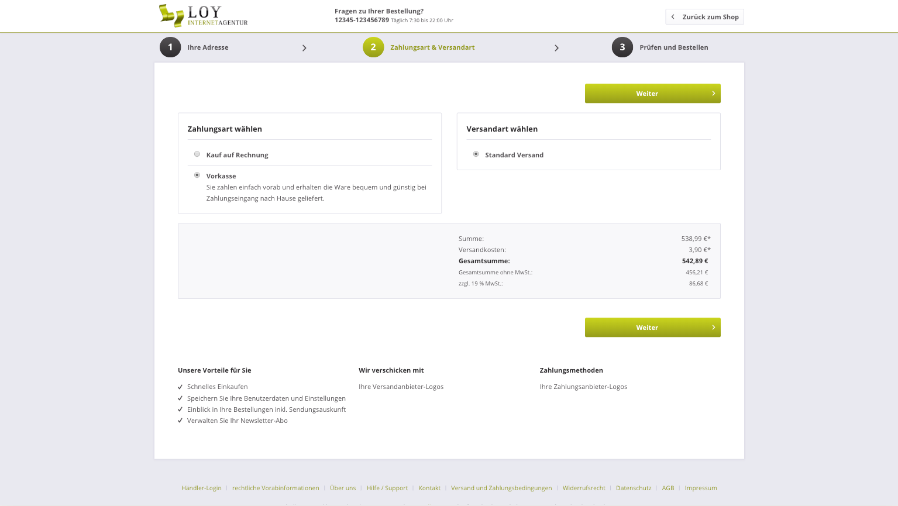Open AGB footer link
898x506 pixels.
(668, 488)
